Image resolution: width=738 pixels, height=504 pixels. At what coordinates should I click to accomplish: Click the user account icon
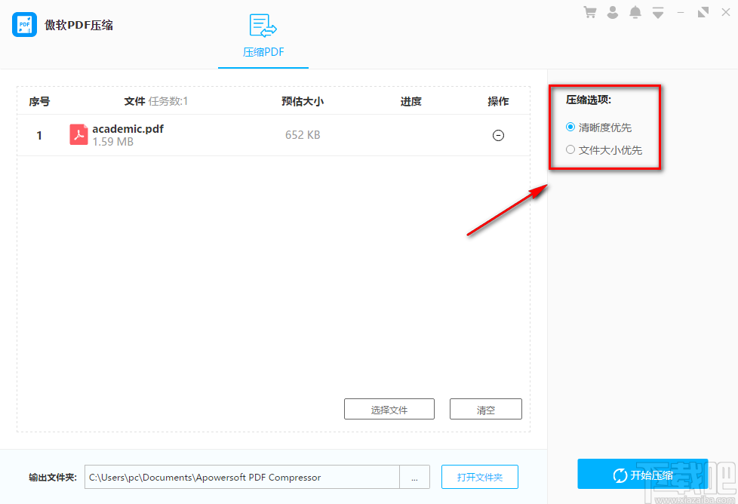pos(612,12)
